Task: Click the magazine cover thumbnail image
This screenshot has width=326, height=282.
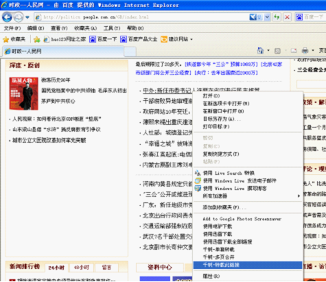Action: click(23, 93)
